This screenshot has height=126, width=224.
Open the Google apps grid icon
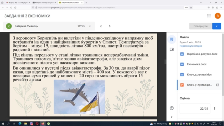(209, 16)
